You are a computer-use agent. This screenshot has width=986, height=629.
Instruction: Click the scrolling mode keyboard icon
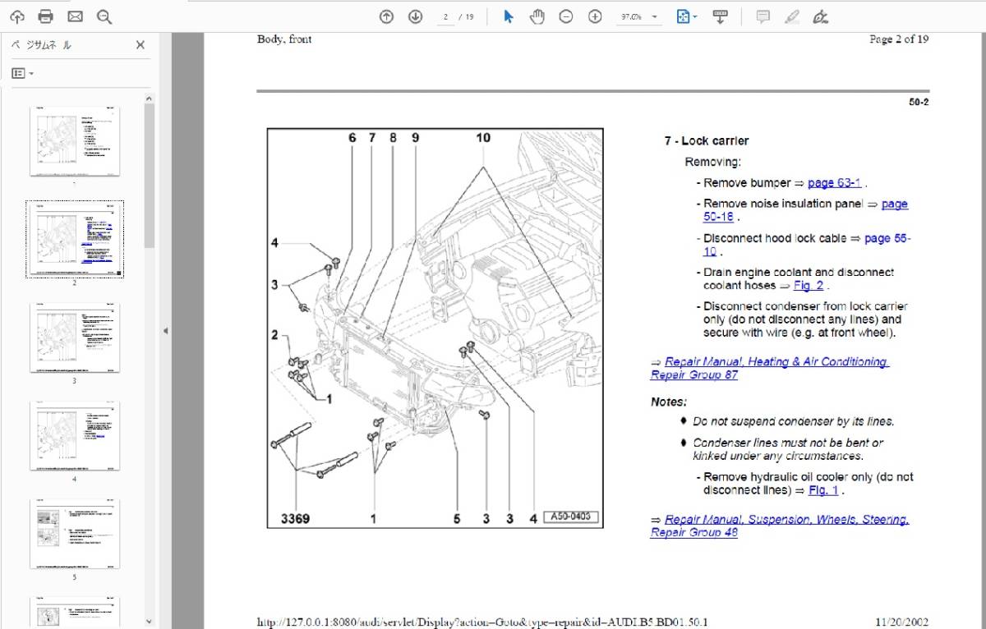(x=720, y=16)
